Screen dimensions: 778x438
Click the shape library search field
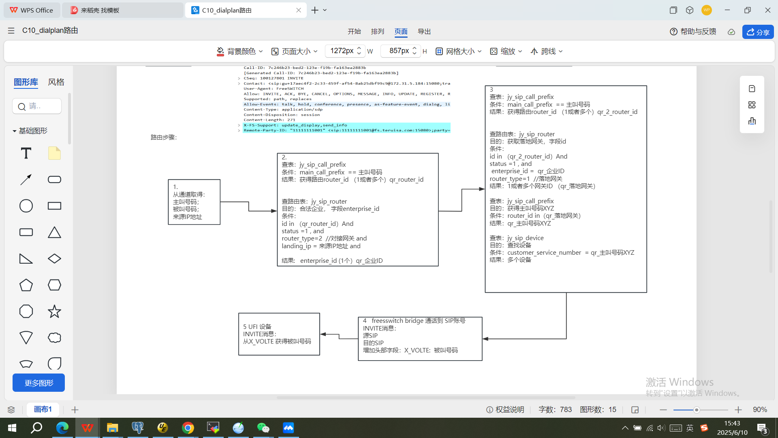(37, 106)
